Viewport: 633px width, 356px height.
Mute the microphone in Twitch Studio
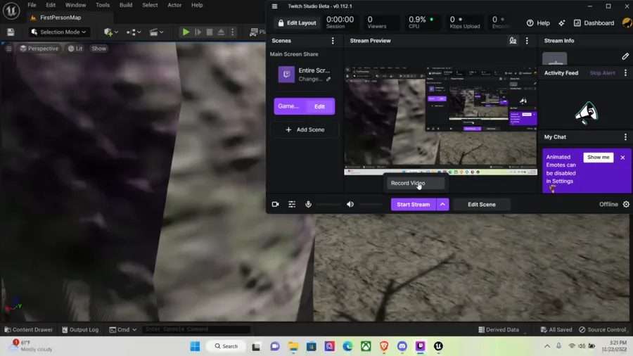309,205
